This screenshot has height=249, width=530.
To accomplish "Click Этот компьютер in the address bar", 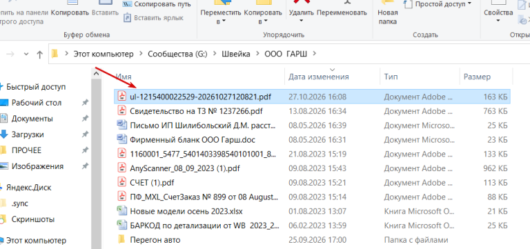I will 104,54.
